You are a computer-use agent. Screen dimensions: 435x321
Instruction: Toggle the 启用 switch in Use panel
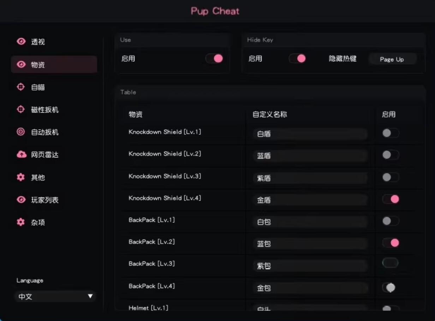click(214, 59)
